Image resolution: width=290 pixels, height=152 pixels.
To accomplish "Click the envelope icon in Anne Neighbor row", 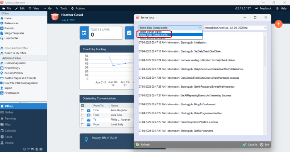I will 89,110.
